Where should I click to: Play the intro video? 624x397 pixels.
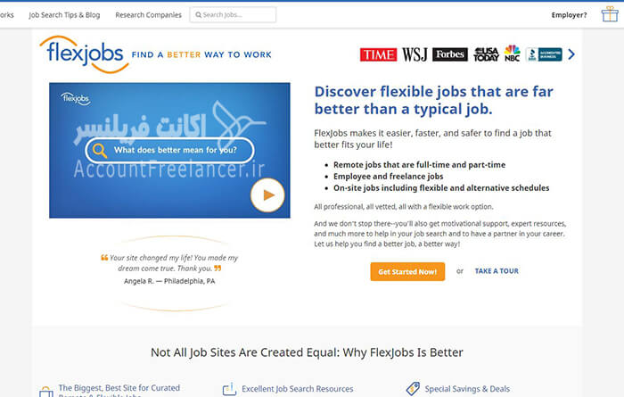[267, 194]
